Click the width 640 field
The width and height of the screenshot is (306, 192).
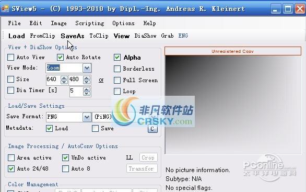(x=53, y=80)
